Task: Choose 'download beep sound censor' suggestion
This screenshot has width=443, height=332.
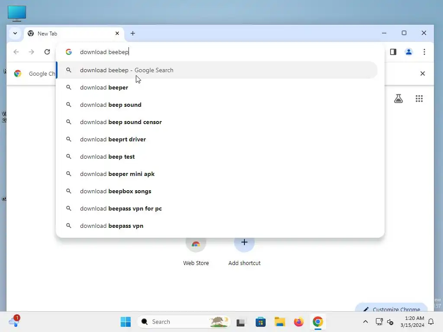Action: pyautogui.click(x=217, y=122)
